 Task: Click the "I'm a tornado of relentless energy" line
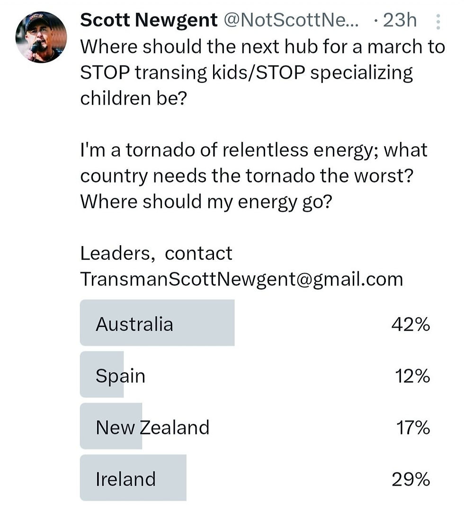click(x=254, y=150)
